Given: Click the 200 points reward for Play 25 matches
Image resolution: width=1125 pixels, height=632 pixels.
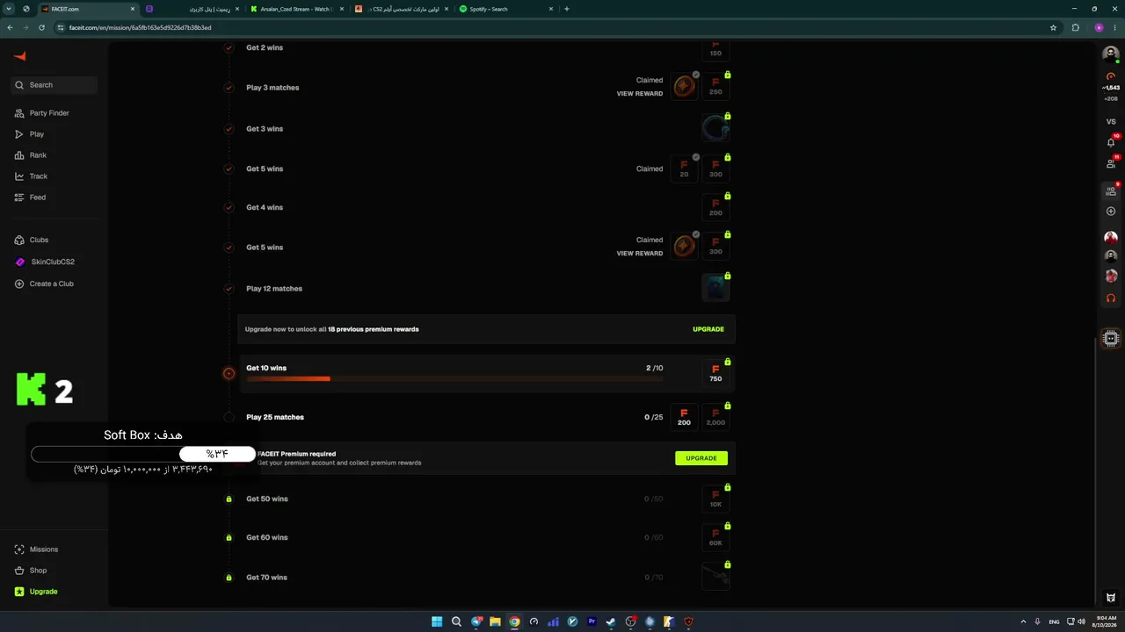Looking at the screenshot, I should [x=684, y=418].
